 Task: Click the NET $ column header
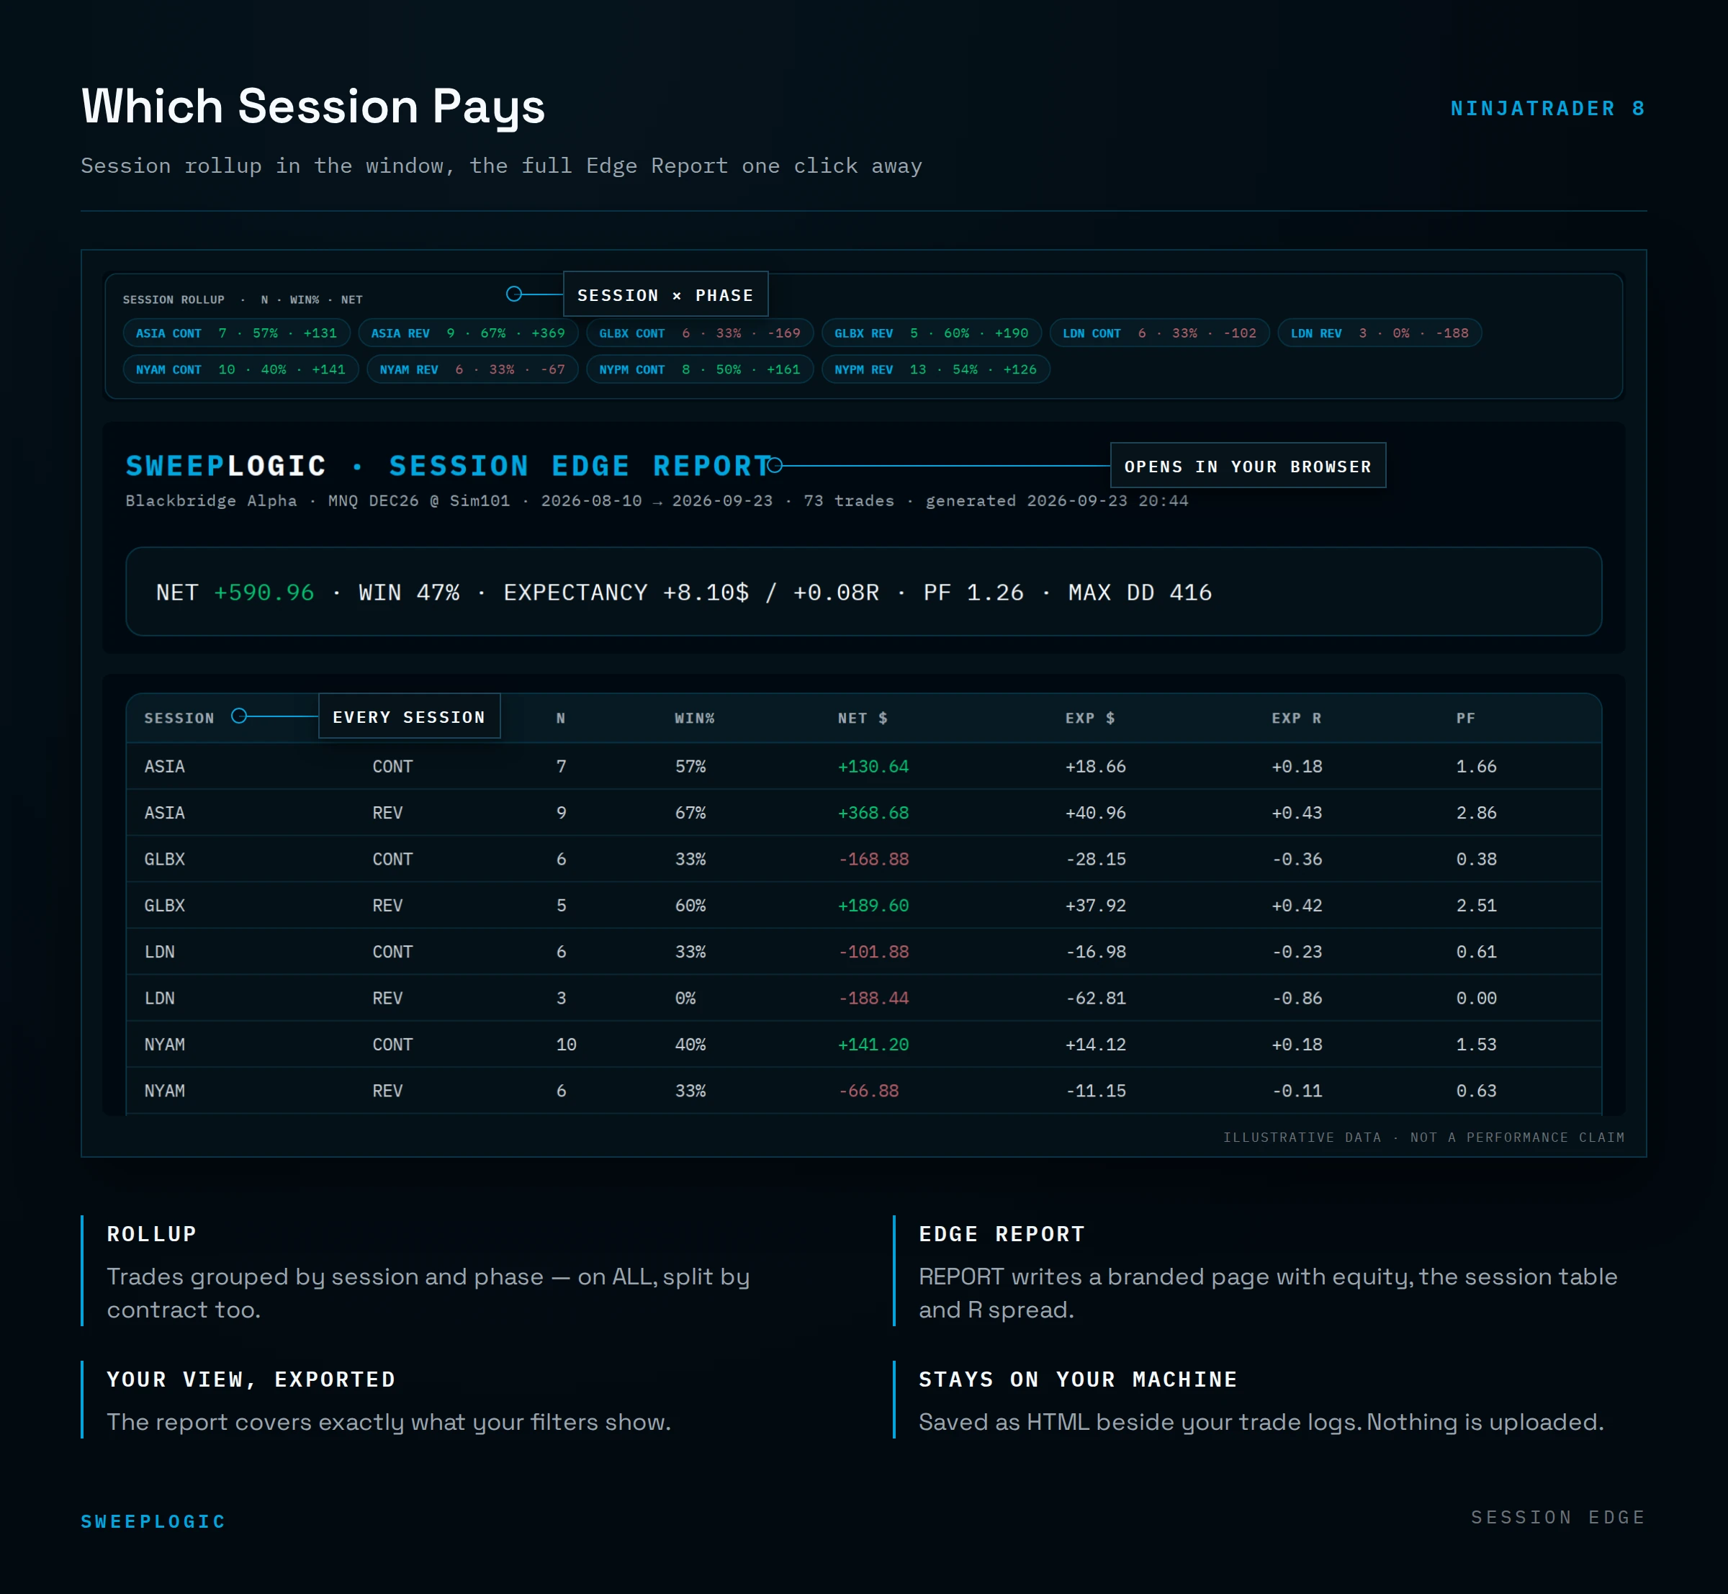[863, 718]
